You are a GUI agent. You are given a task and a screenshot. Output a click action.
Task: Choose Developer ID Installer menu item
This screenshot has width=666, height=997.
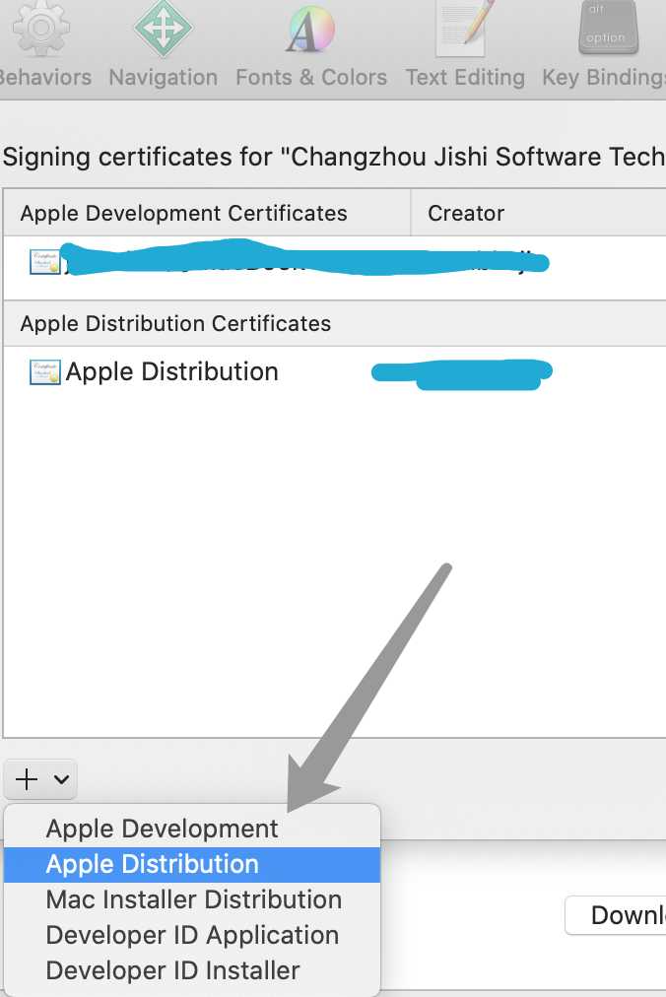click(x=192, y=971)
